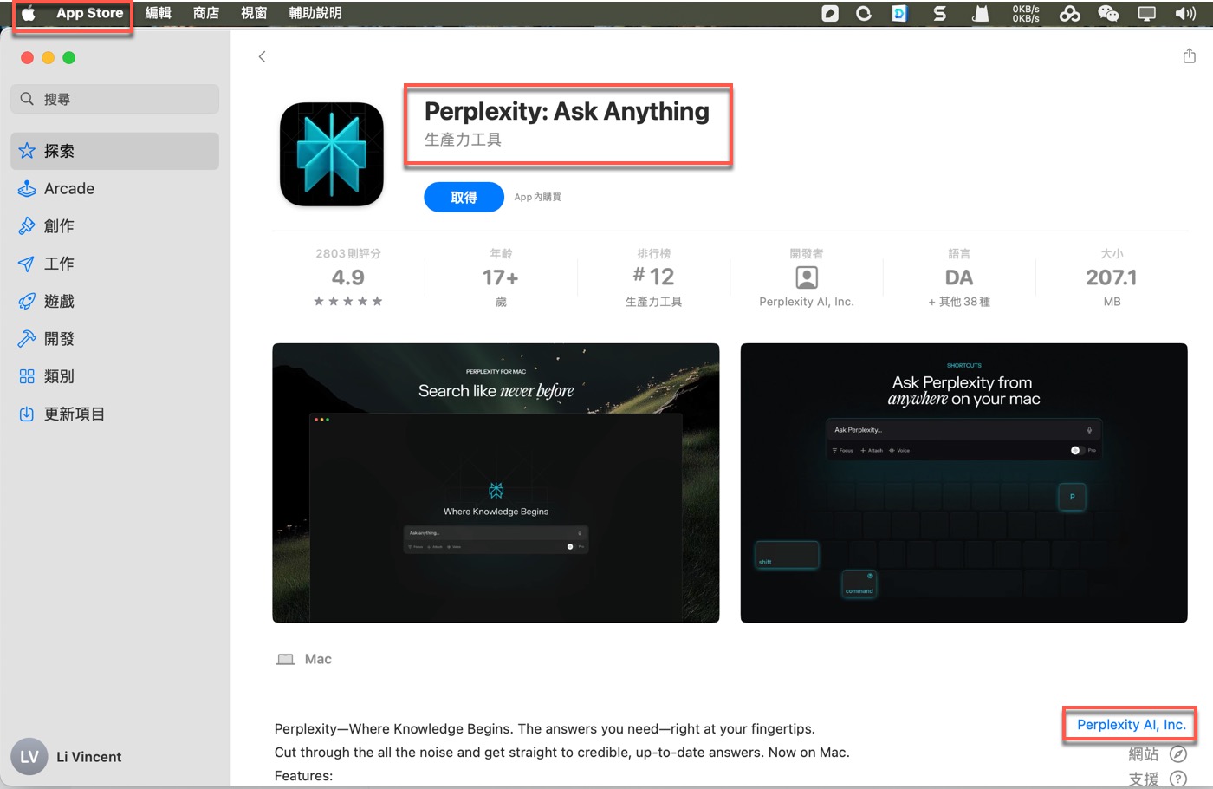Open the Perplexity AI, Inc. developer link

tap(1131, 725)
